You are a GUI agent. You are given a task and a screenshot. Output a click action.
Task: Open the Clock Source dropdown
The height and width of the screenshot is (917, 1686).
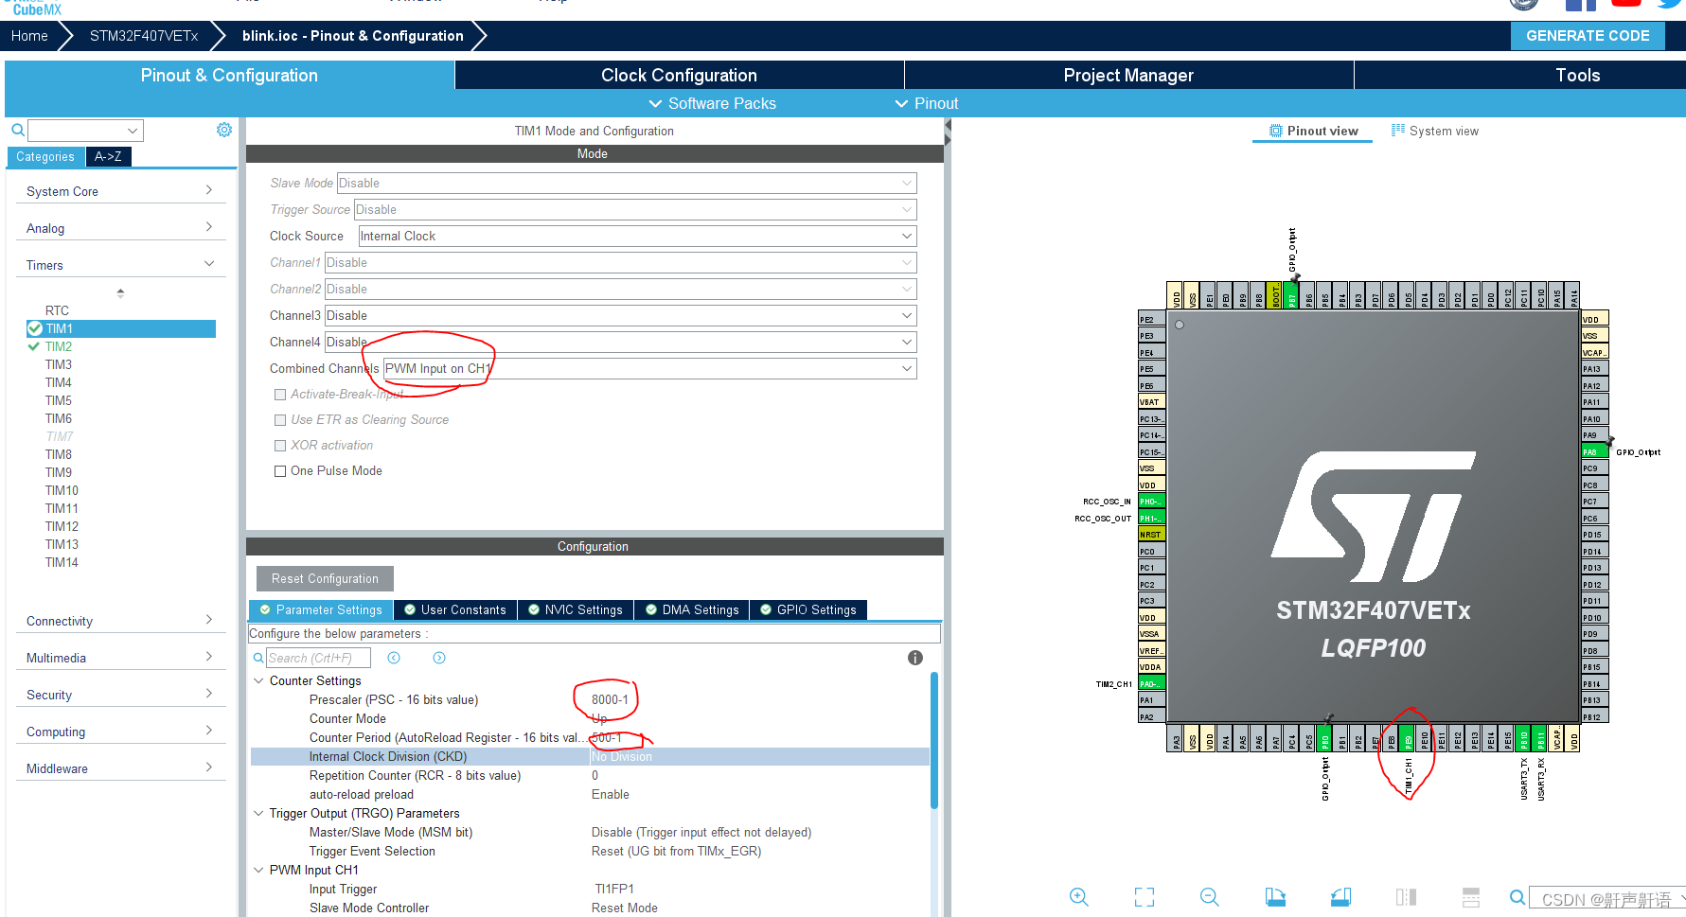(637, 237)
